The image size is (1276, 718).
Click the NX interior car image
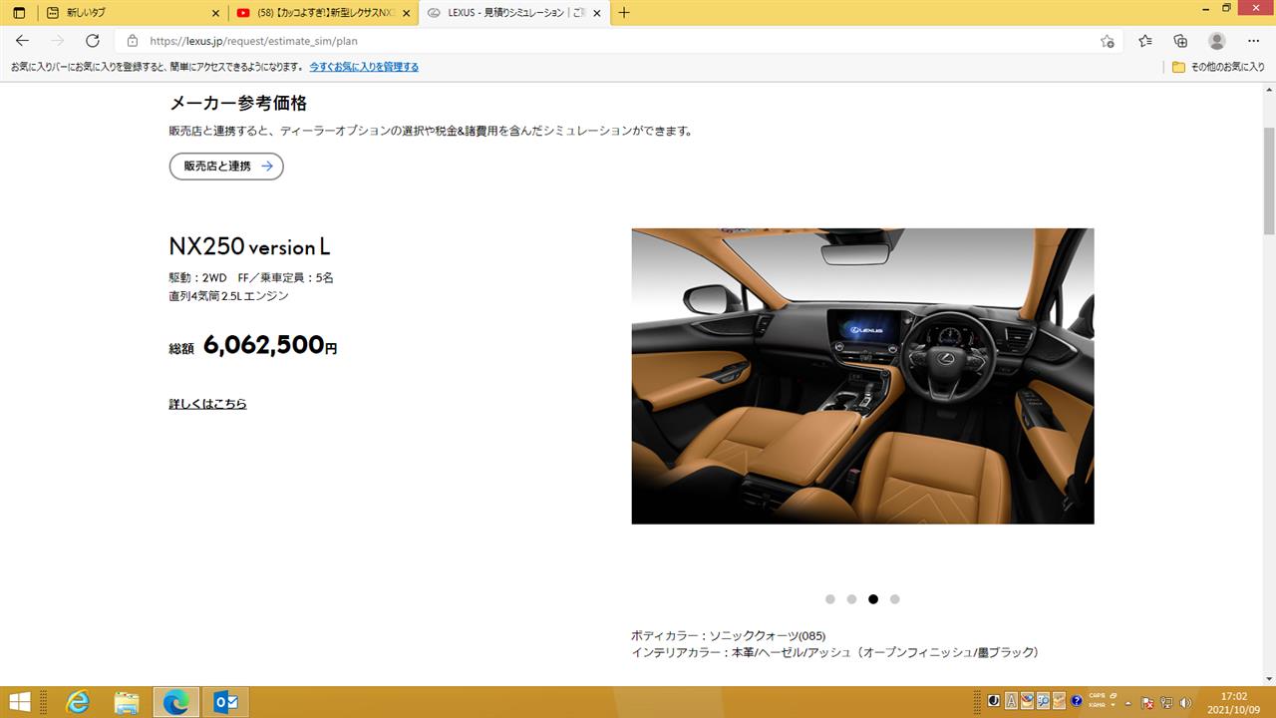(x=862, y=376)
